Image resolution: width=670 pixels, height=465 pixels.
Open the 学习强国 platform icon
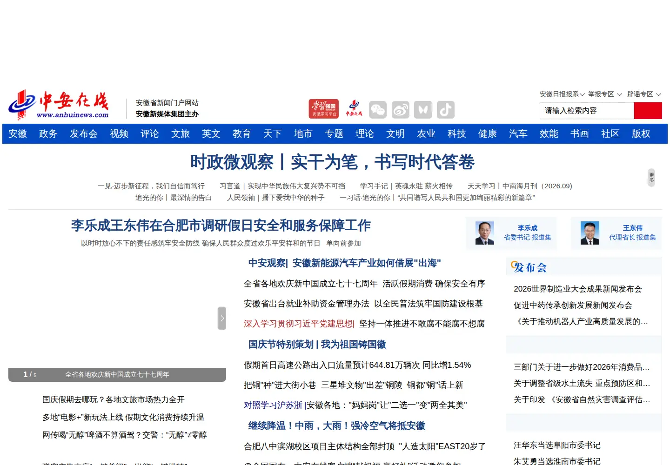click(x=323, y=109)
